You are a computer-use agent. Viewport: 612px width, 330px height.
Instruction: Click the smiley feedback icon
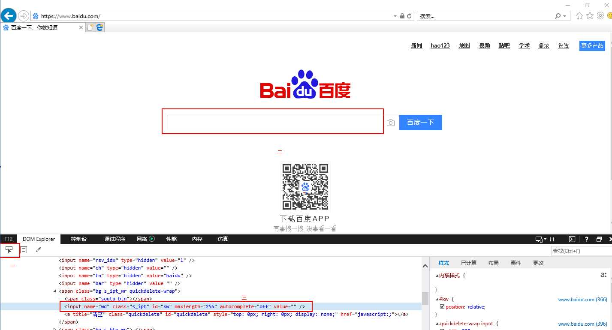(x=610, y=16)
